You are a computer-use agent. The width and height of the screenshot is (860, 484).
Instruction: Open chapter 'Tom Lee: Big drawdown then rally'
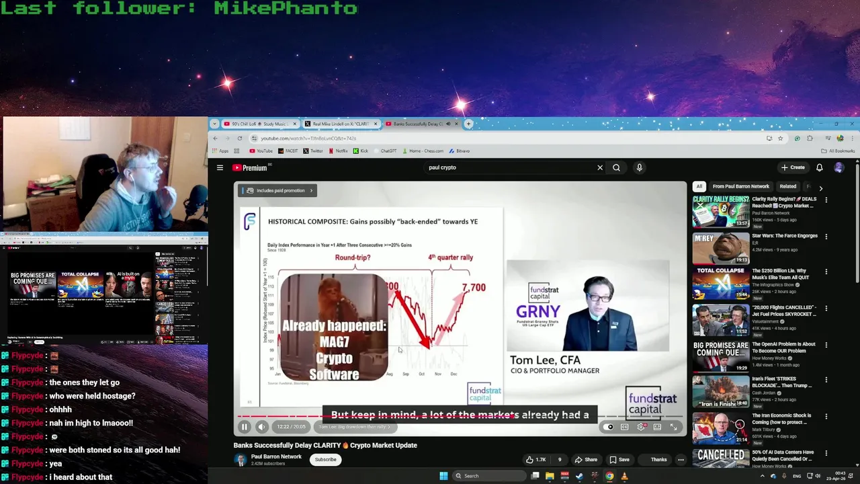(x=354, y=427)
